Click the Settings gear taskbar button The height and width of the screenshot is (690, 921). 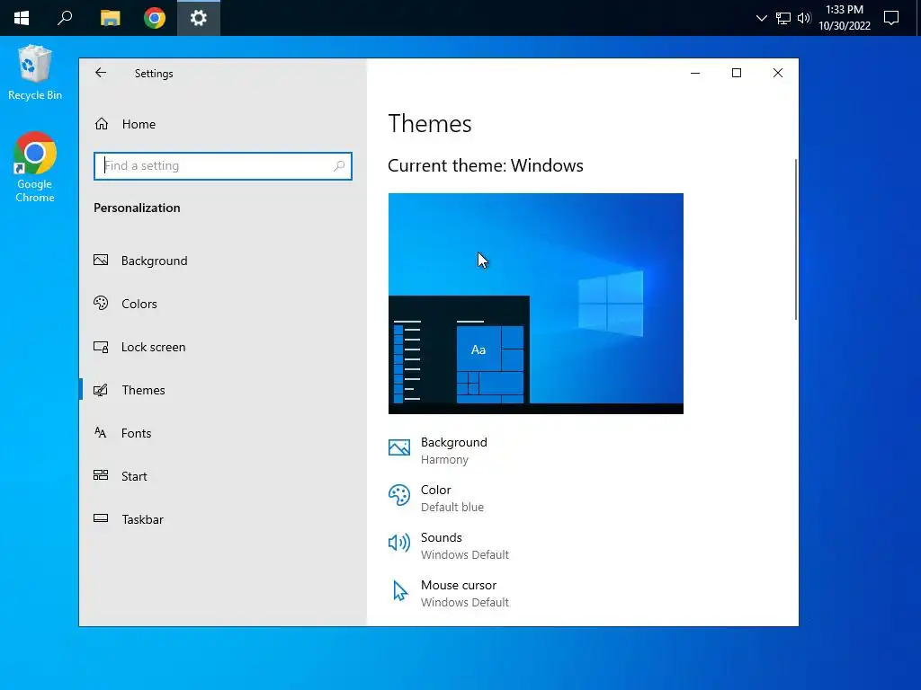(x=199, y=18)
